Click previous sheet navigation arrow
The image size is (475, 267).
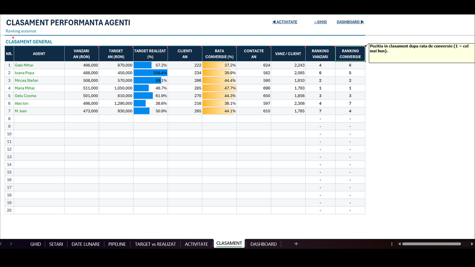(1, 244)
